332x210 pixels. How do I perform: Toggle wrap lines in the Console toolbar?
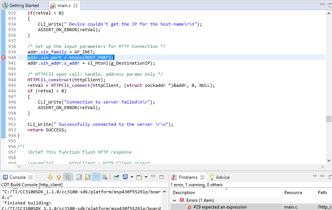(x=67, y=177)
